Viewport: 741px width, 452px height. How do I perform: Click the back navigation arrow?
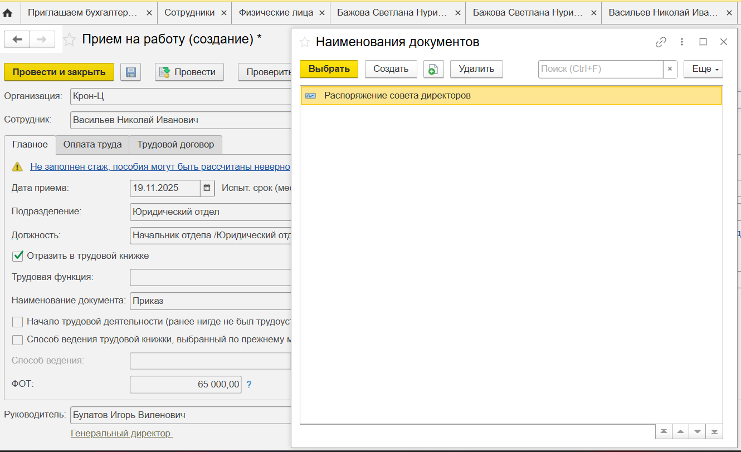click(x=17, y=39)
